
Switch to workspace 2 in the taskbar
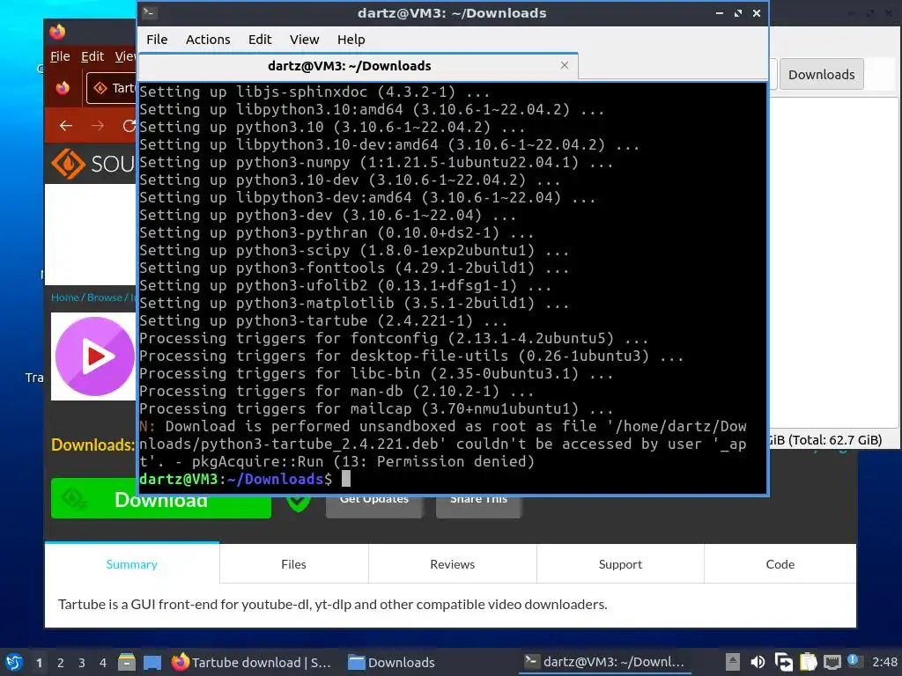coord(61,663)
